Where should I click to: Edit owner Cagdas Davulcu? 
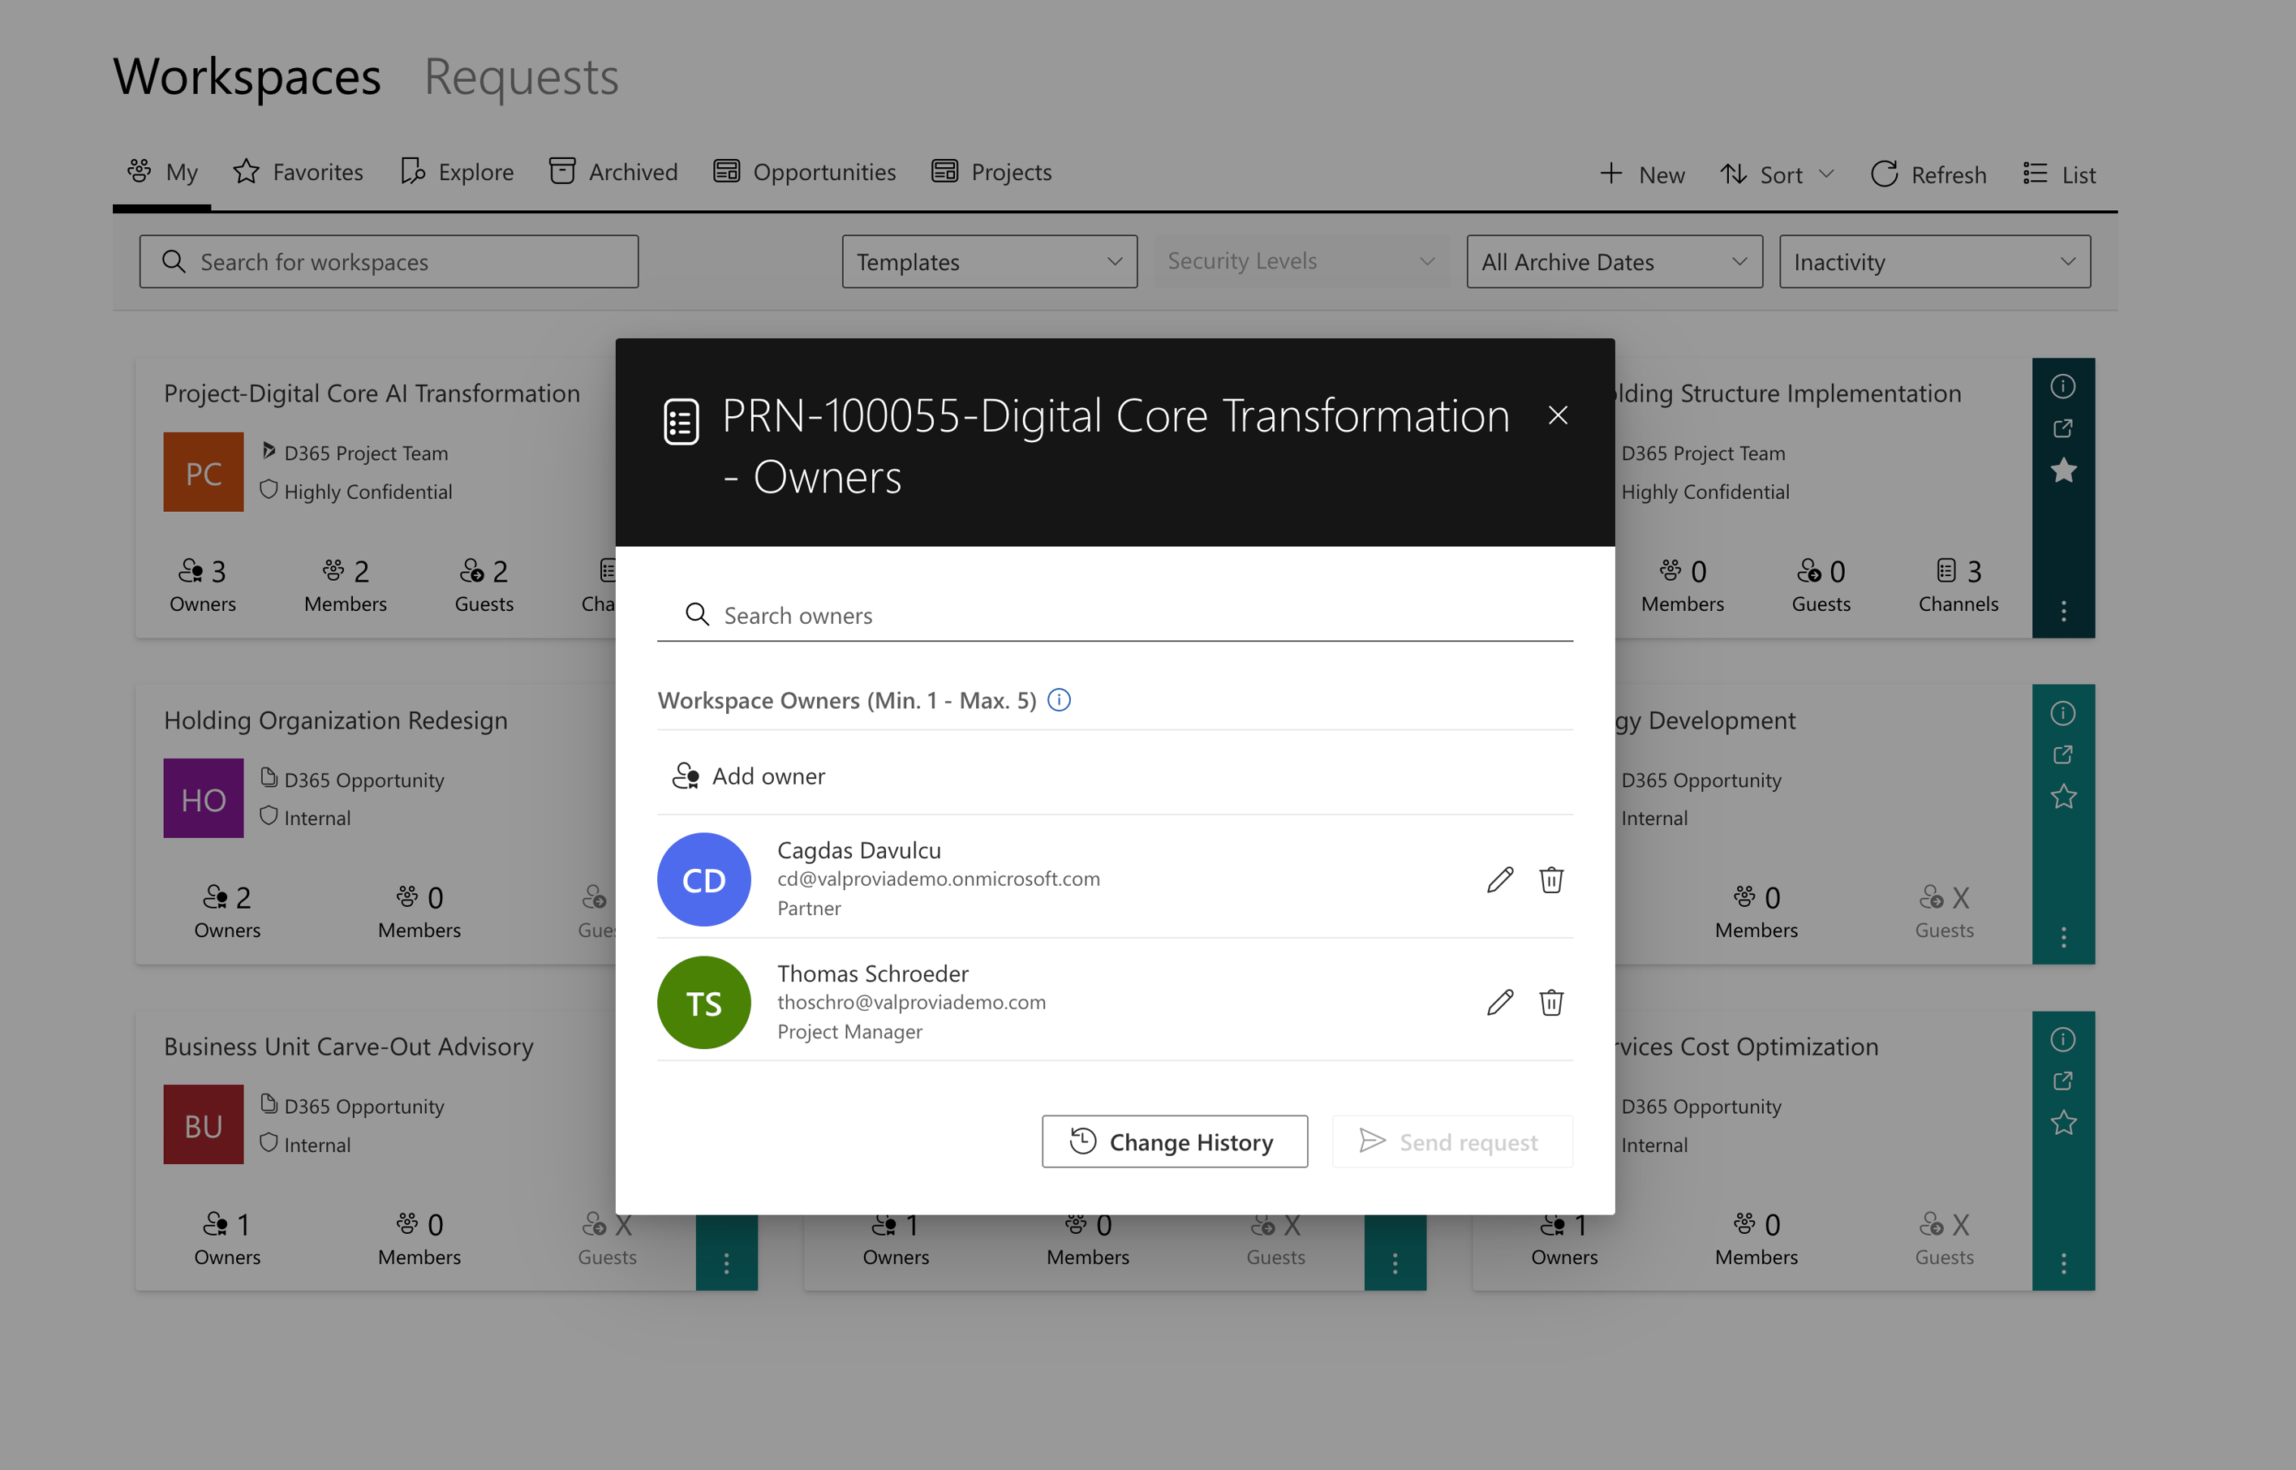1500,879
